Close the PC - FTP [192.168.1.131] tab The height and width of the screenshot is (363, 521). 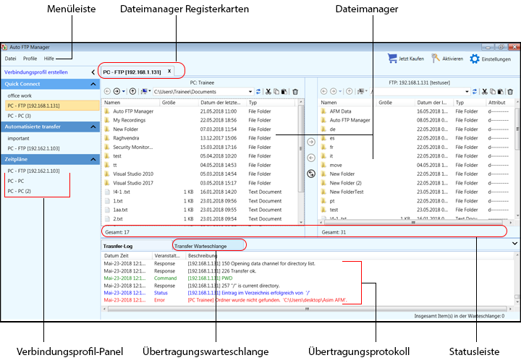[169, 72]
